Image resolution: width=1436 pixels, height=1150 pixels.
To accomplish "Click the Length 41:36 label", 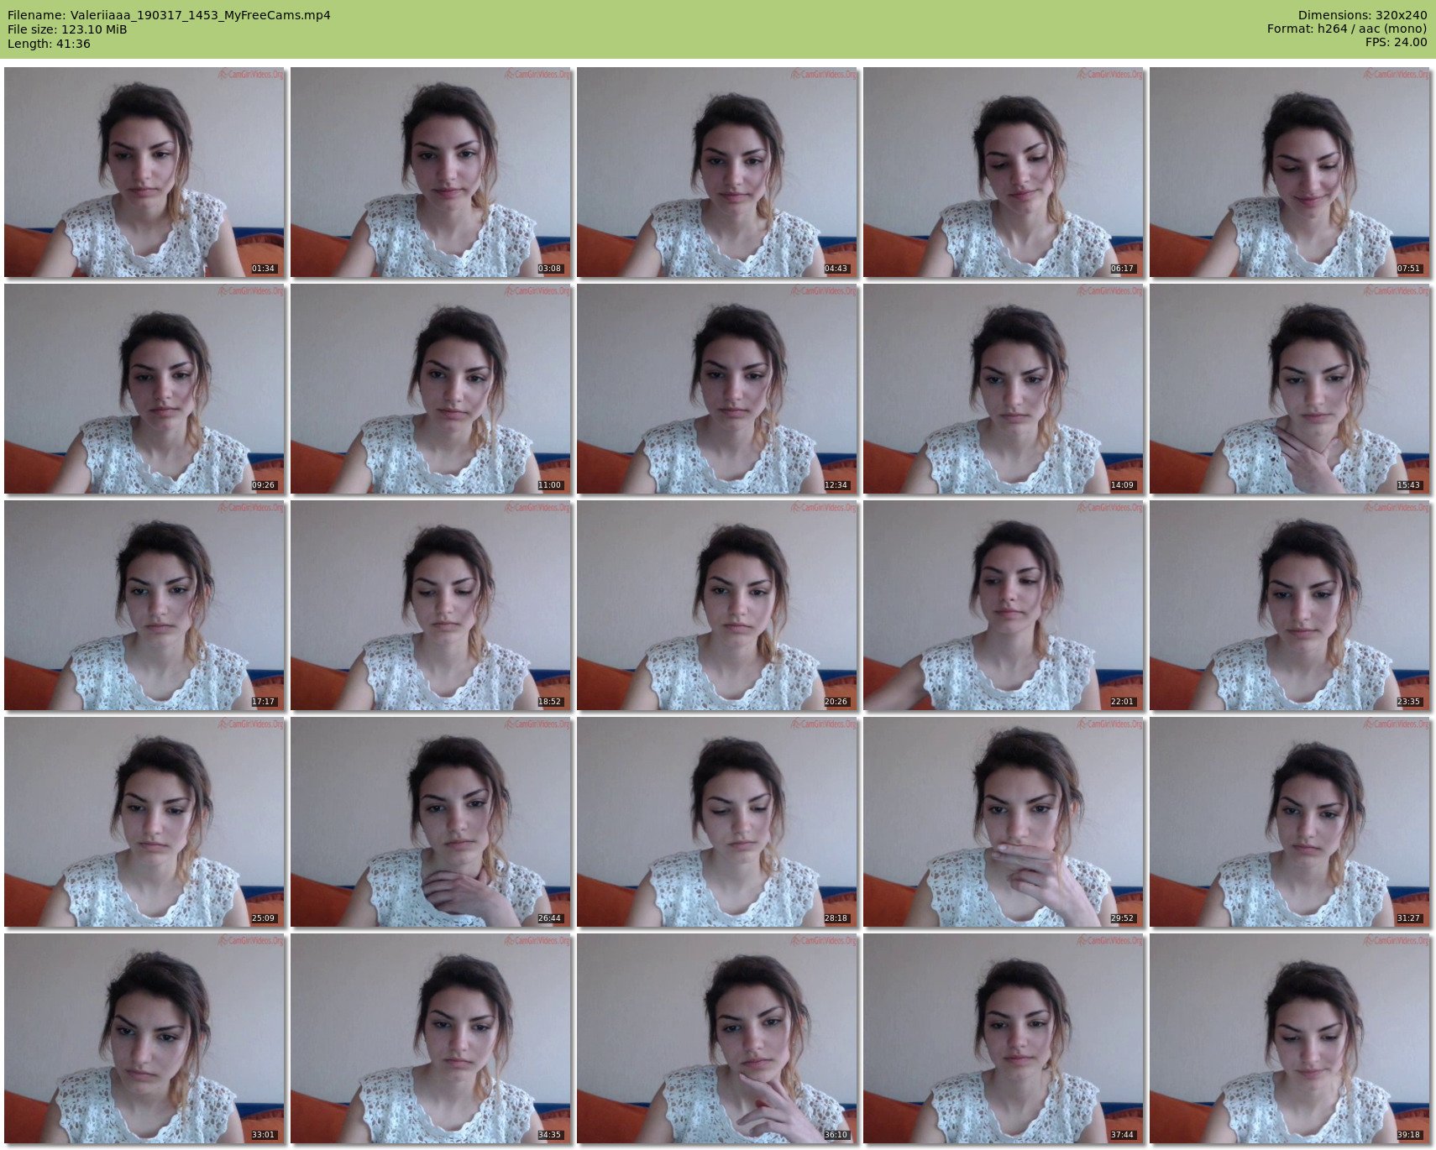I will [49, 44].
